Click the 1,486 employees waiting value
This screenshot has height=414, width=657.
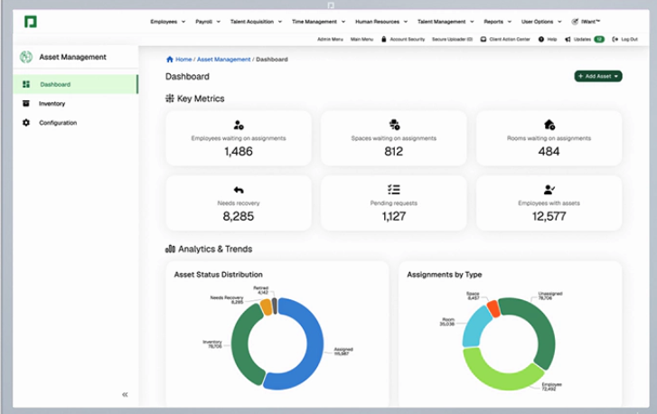[x=239, y=151]
